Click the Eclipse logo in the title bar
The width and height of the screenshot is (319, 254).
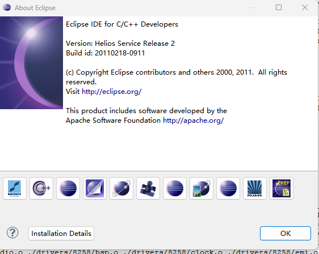7,7
